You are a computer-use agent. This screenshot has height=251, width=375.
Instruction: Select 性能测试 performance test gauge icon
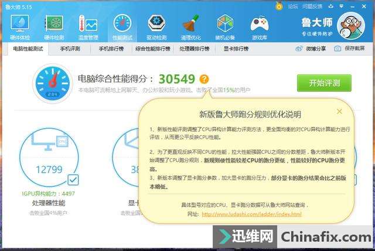point(122,27)
